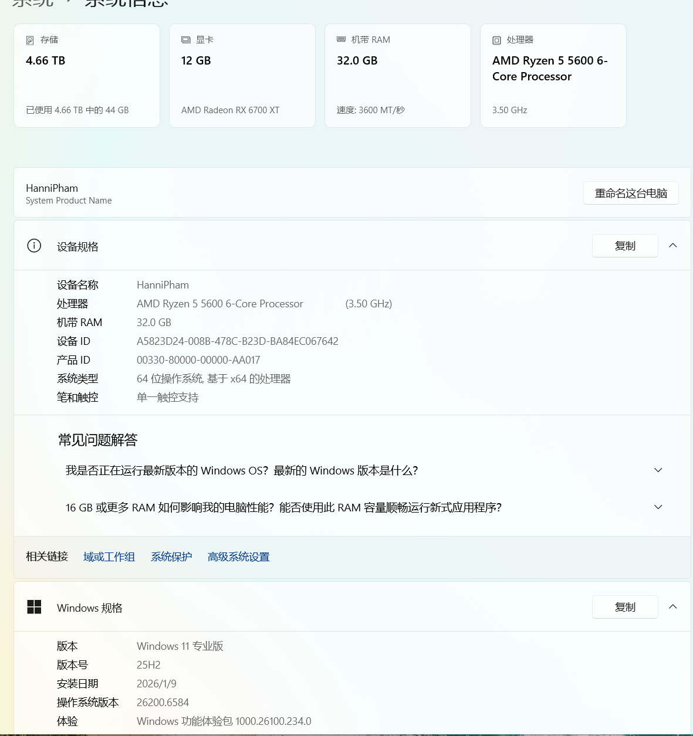Select the device name value HanniPham

tap(163, 285)
